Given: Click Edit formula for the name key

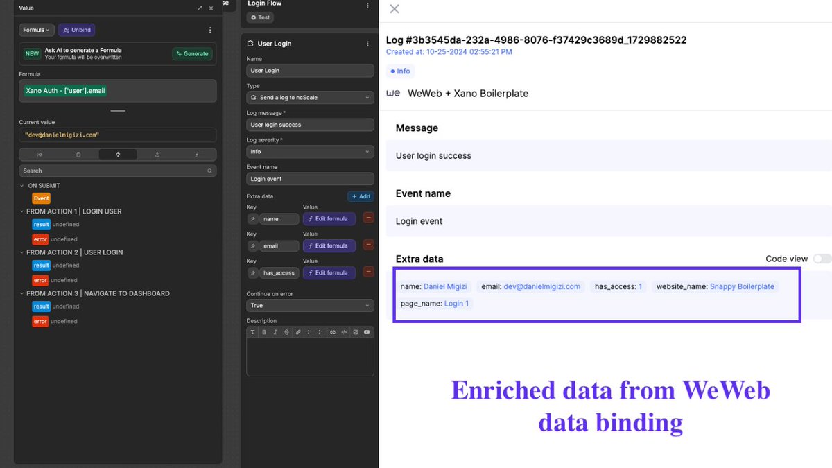Looking at the screenshot, I should [329, 218].
